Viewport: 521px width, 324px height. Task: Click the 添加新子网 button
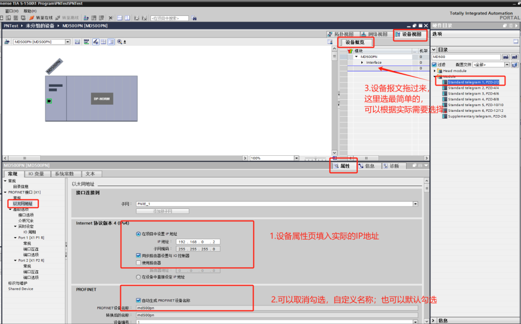click(x=163, y=211)
